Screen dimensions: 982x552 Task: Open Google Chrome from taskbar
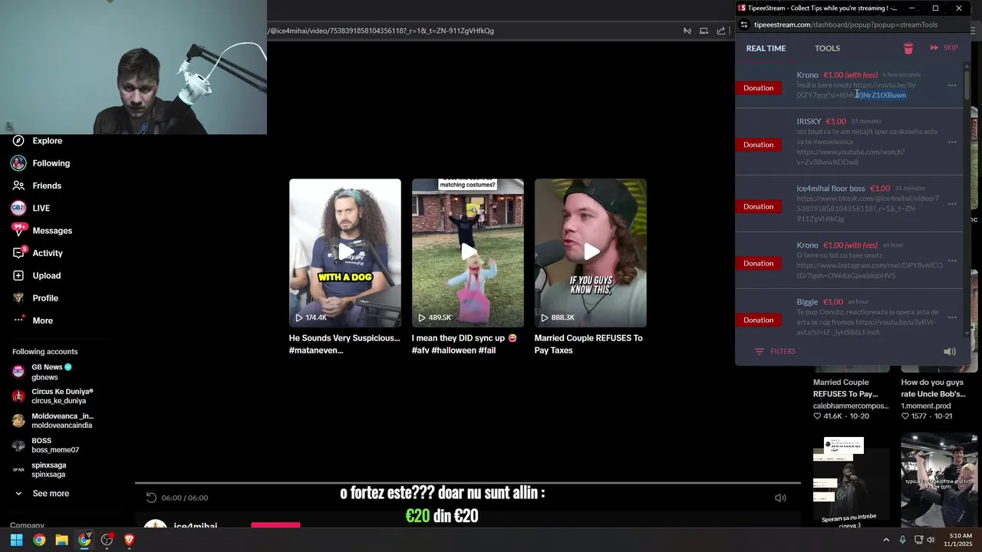tap(39, 540)
